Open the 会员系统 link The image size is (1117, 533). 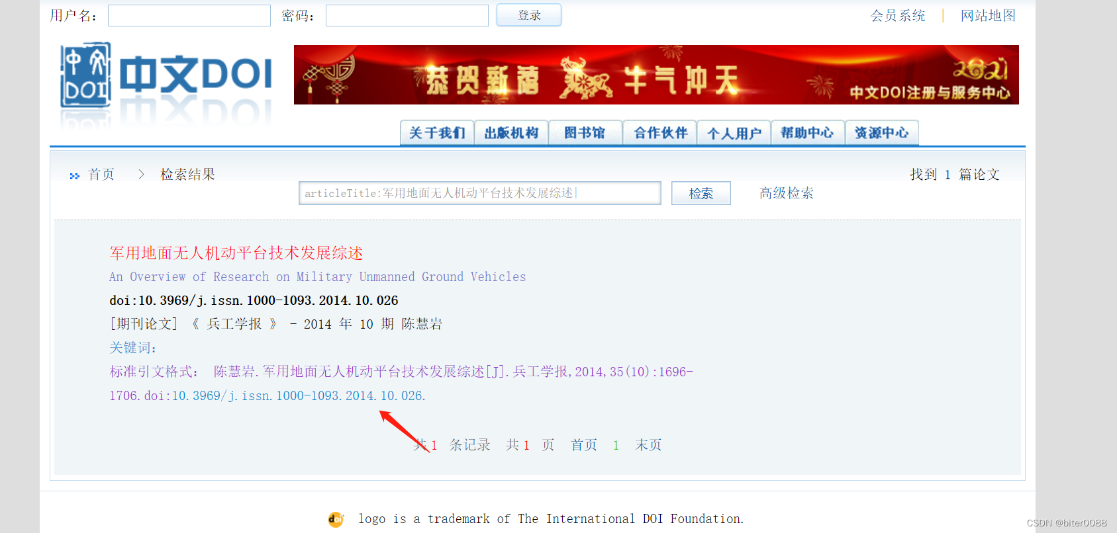[898, 15]
